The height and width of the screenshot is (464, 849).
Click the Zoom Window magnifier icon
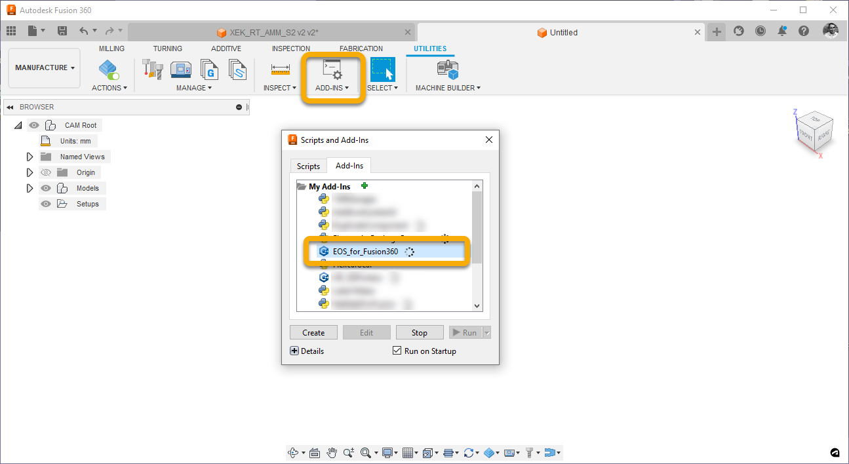(x=365, y=452)
